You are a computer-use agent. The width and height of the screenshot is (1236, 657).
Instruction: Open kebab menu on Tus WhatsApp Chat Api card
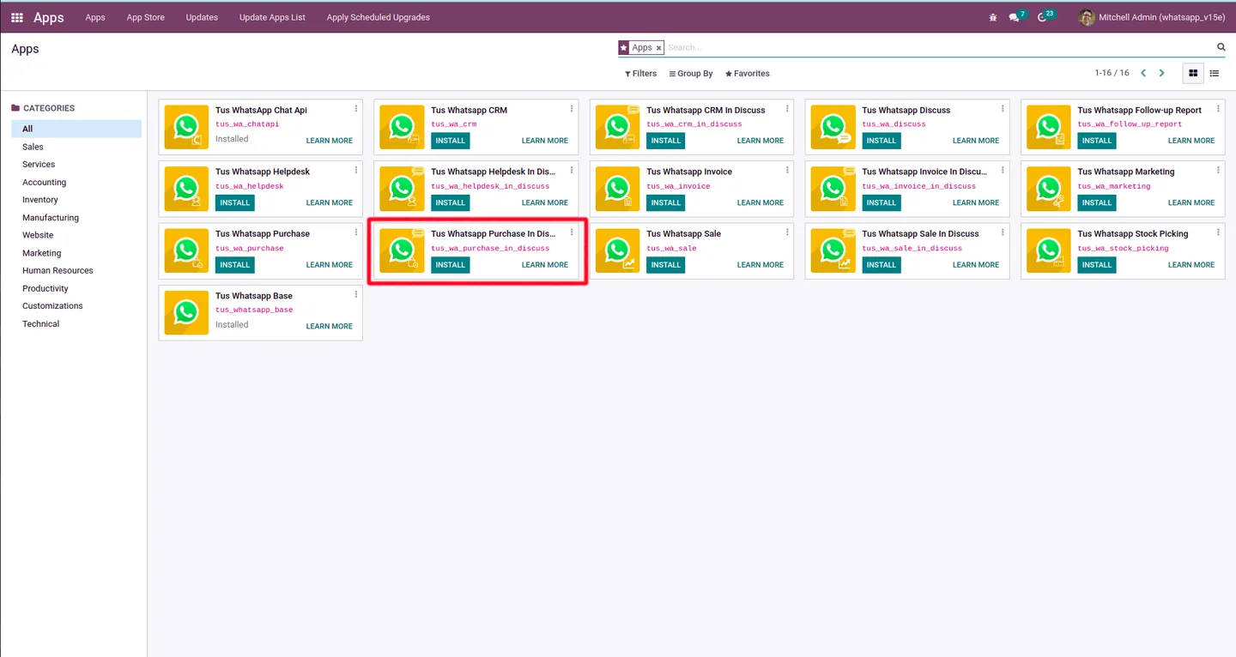pyautogui.click(x=356, y=109)
